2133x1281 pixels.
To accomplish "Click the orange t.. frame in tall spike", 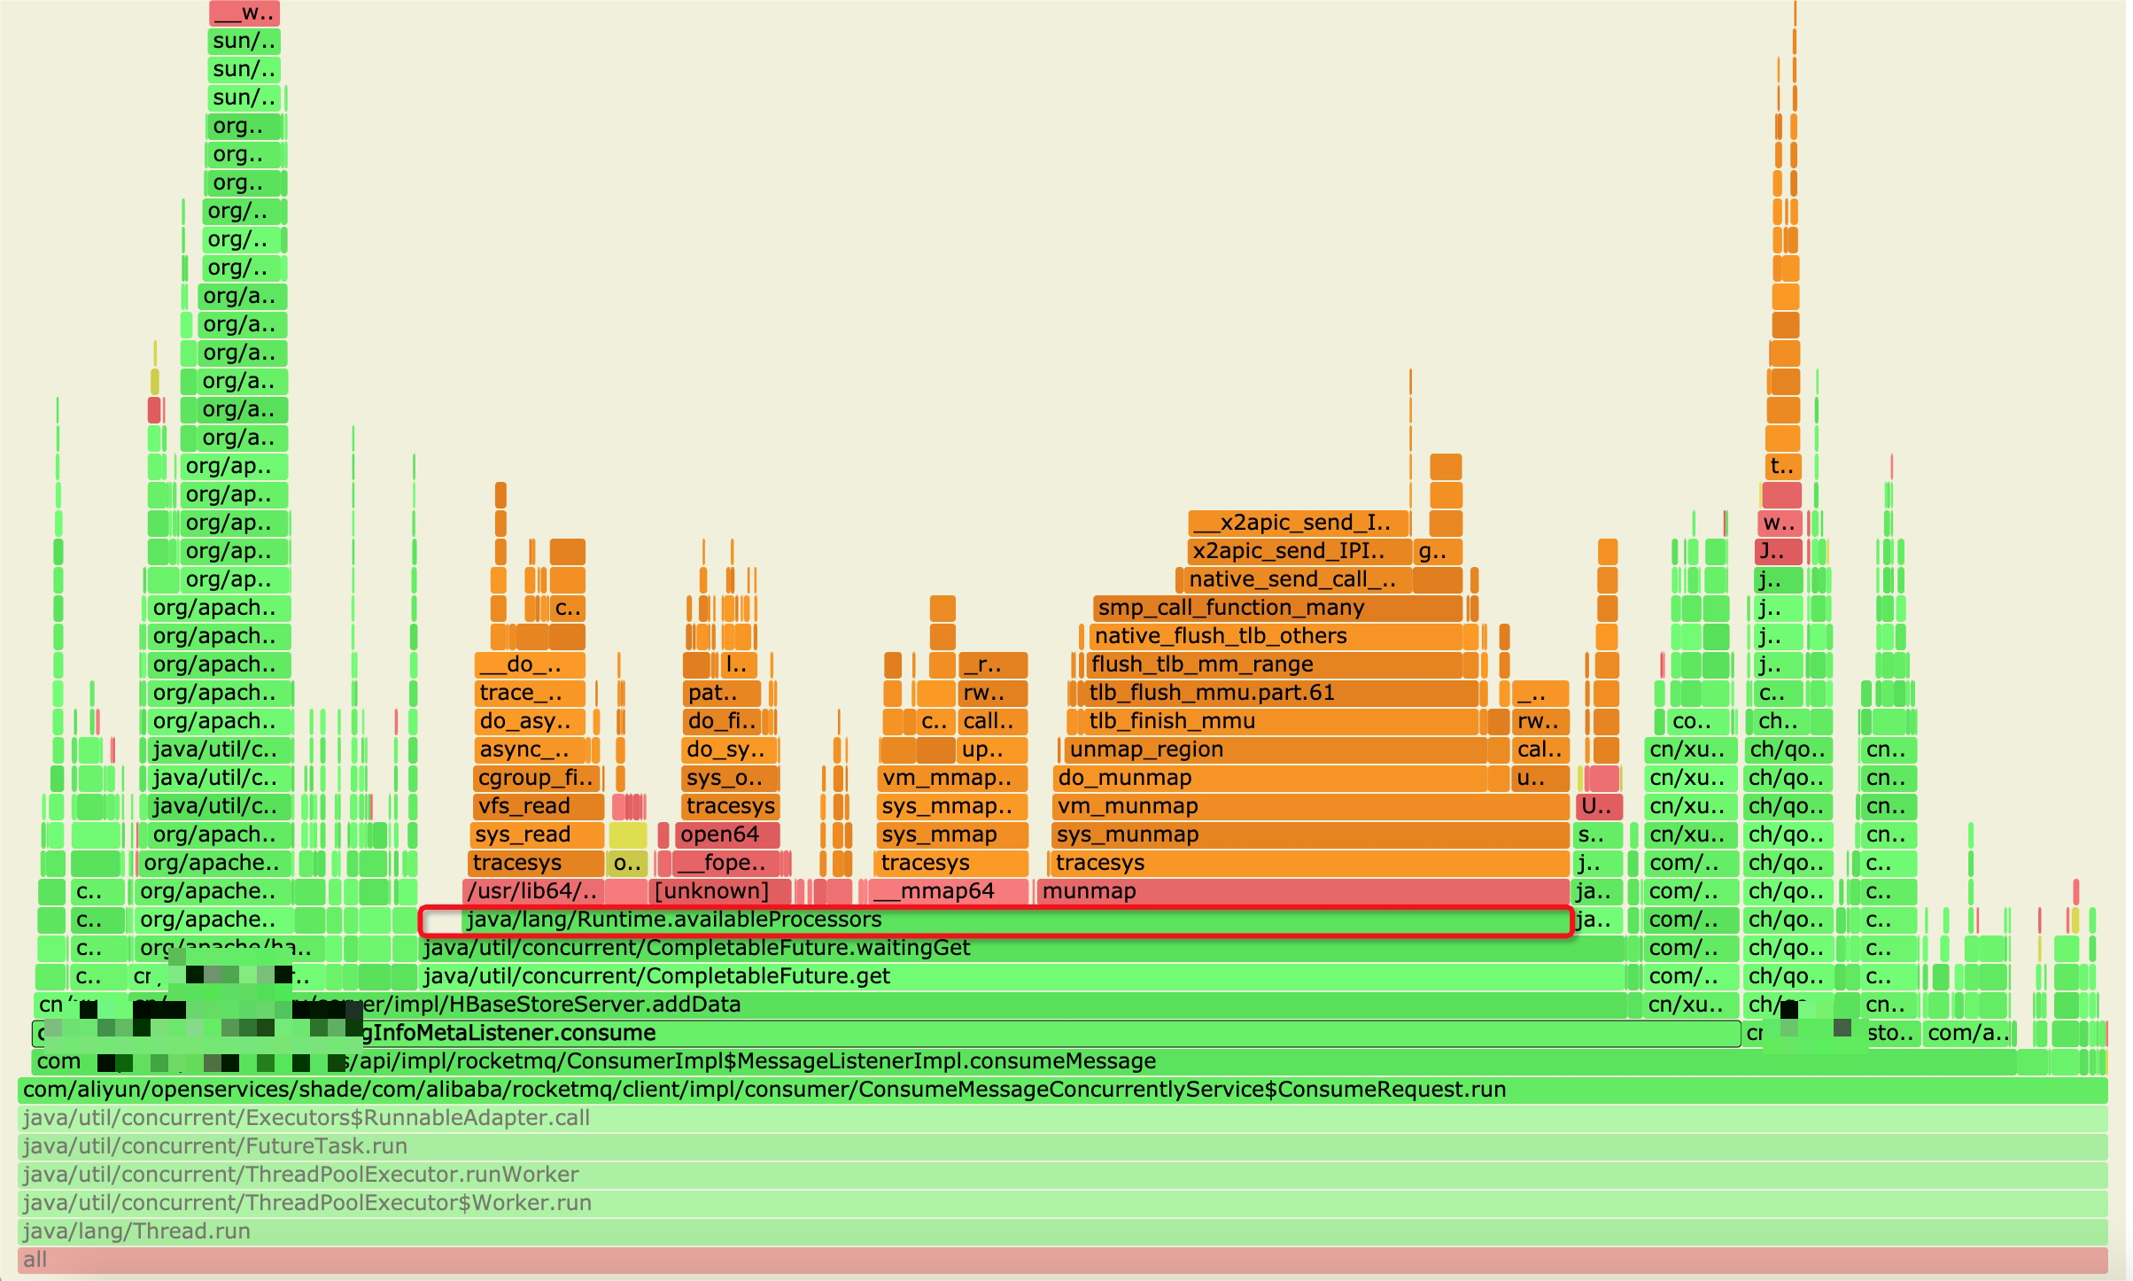I will (1783, 466).
